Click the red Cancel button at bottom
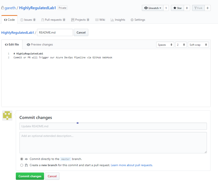The image size is (218, 183). click(x=52, y=176)
